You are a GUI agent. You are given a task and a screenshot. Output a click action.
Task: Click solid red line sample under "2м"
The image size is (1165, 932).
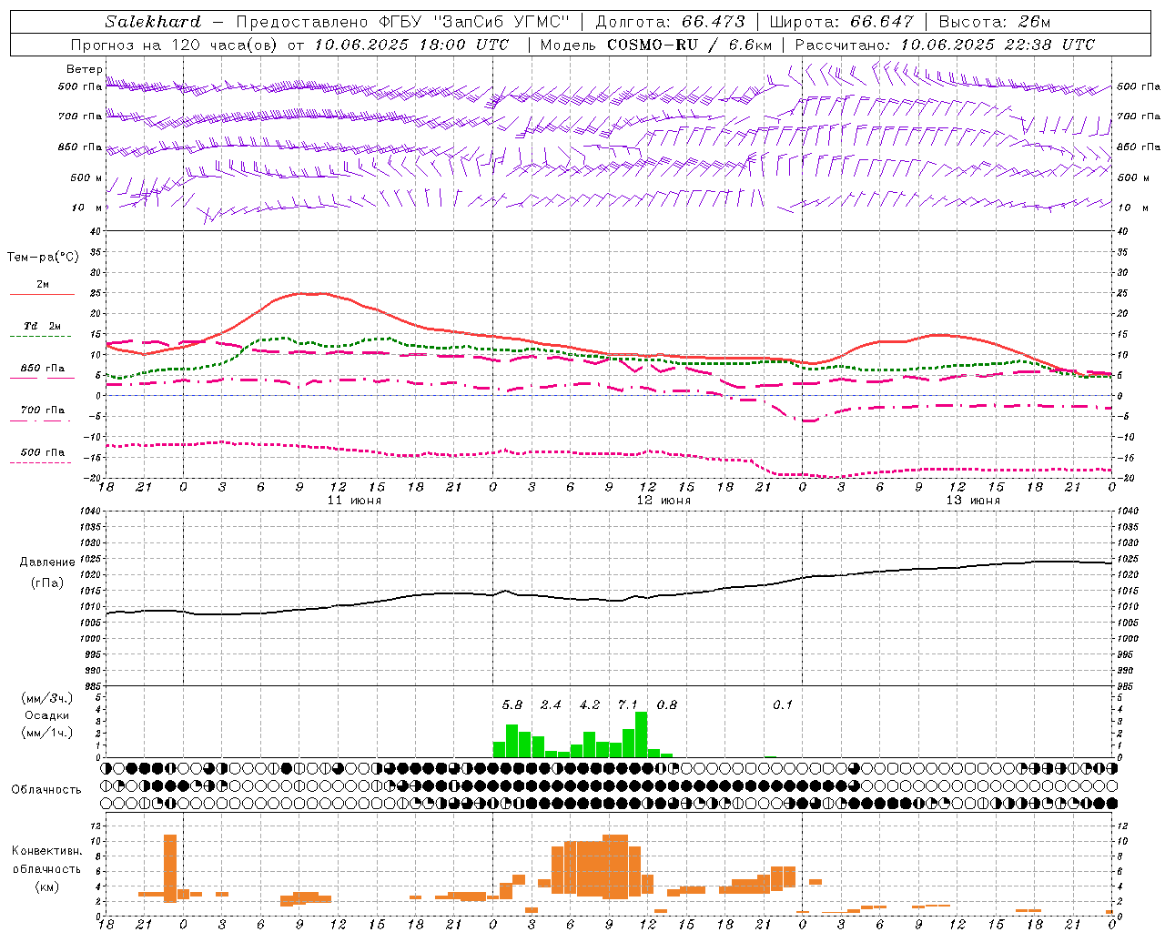(42, 294)
